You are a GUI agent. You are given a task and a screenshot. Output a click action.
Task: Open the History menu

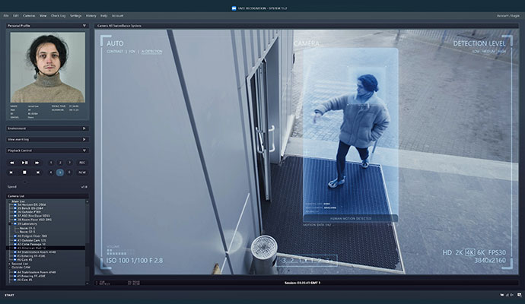pyautogui.click(x=91, y=16)
